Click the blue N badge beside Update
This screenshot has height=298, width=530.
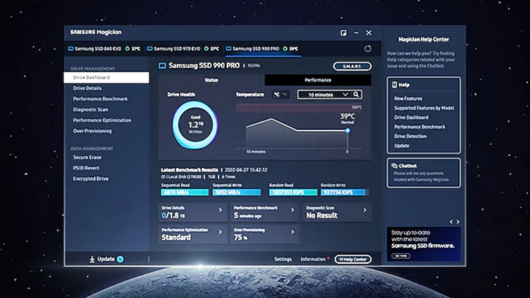pos(120,259)
